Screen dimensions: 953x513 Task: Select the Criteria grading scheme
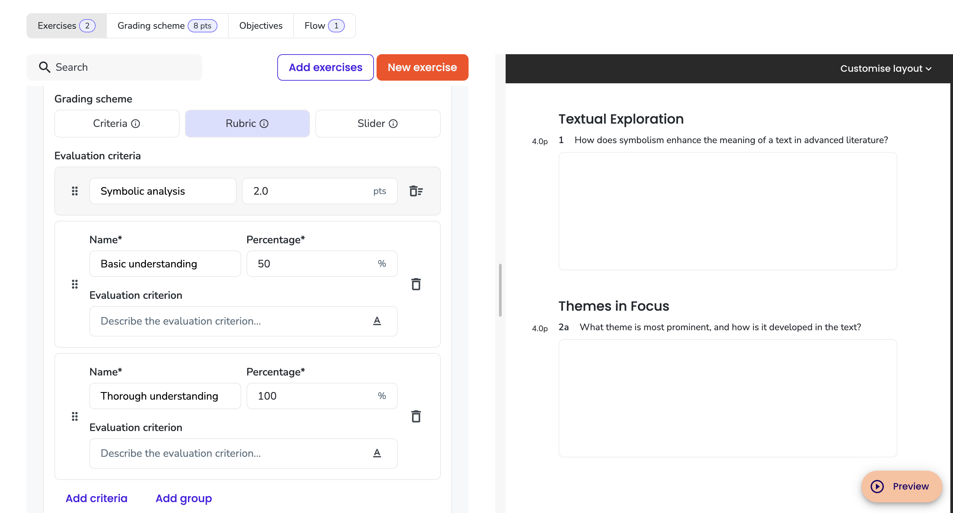point(117,123)
